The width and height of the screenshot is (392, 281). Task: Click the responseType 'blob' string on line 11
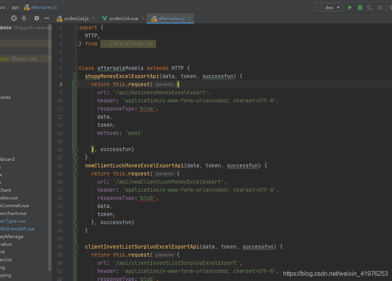coord(147,109)
